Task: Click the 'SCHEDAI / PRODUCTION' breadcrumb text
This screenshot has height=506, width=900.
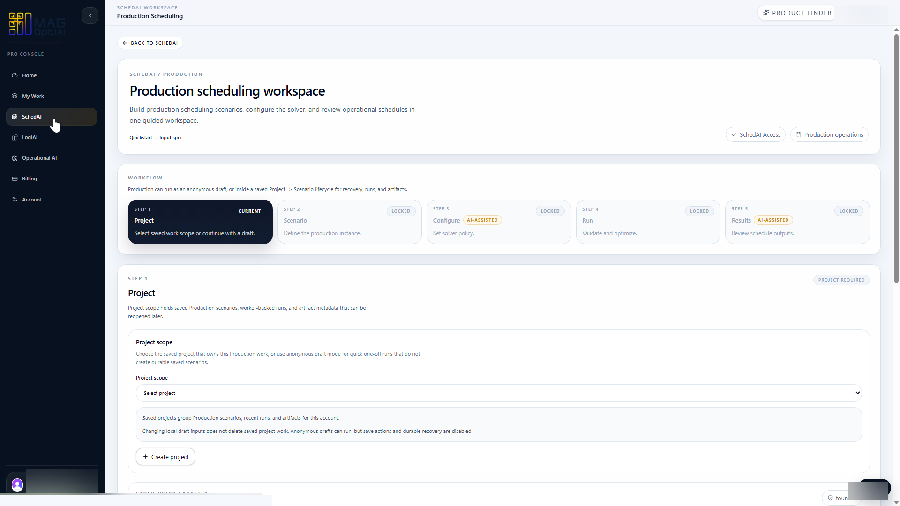Action: pos(166,74)
